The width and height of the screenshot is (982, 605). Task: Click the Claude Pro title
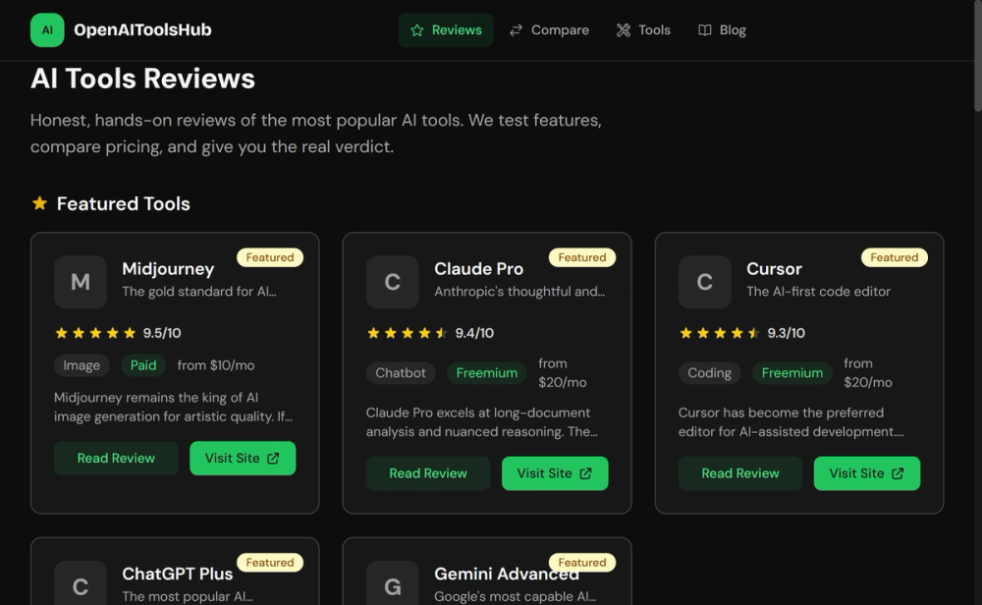click(x=478, y=269)
